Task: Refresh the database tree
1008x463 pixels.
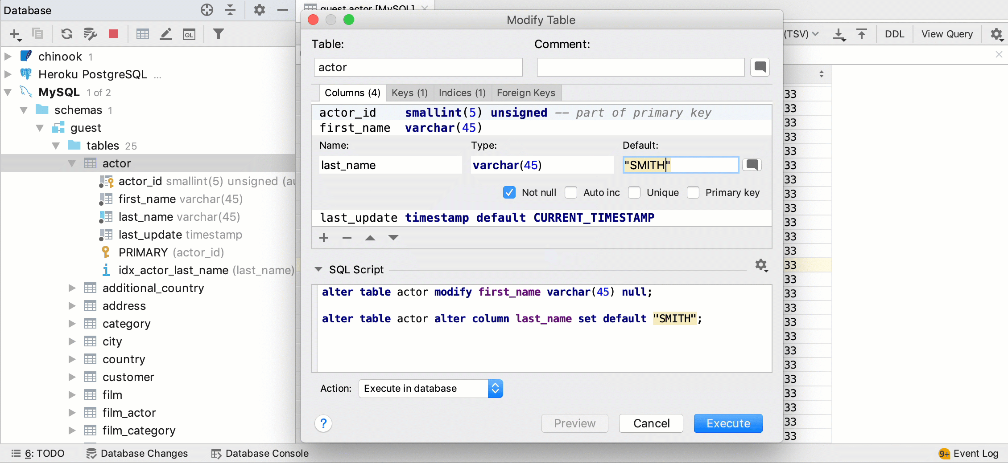Action: click(66, 34)
